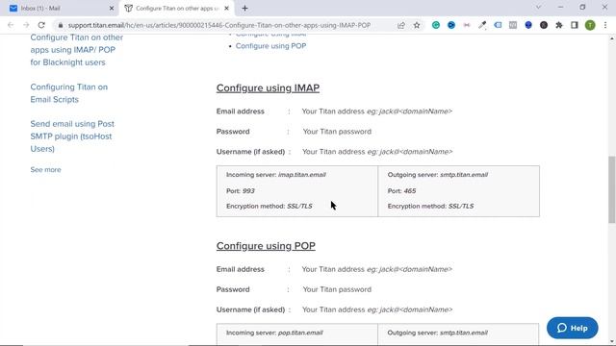Click the browser forward arrow
Screen dimensions: 616x346
pos(26,25)
